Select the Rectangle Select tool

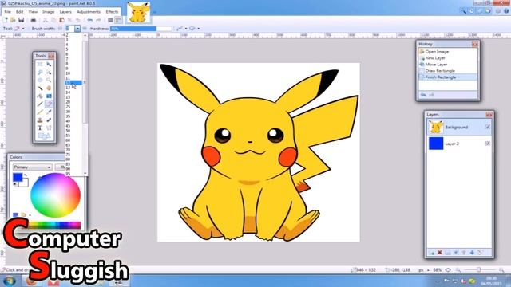pos(40,64)
